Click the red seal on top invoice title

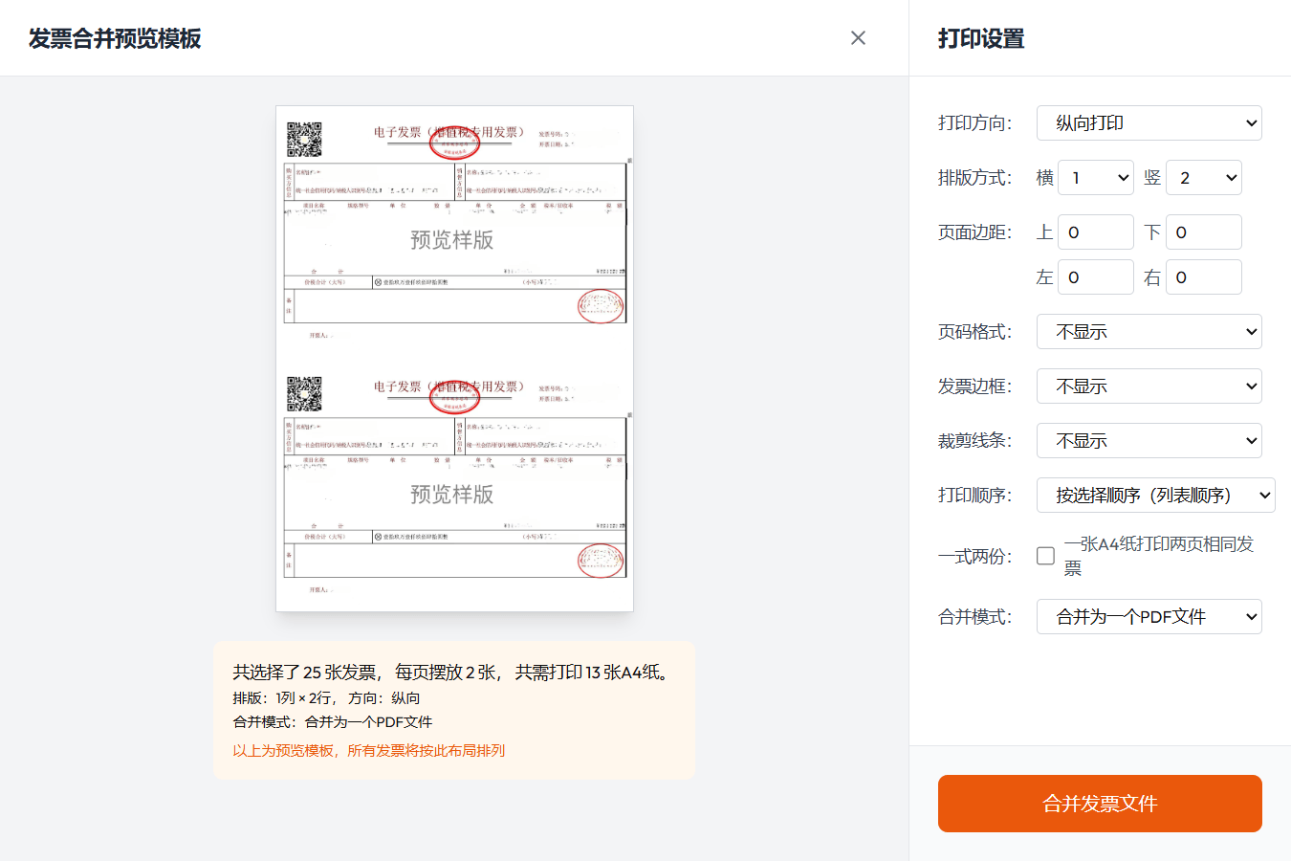click(454, 143)
